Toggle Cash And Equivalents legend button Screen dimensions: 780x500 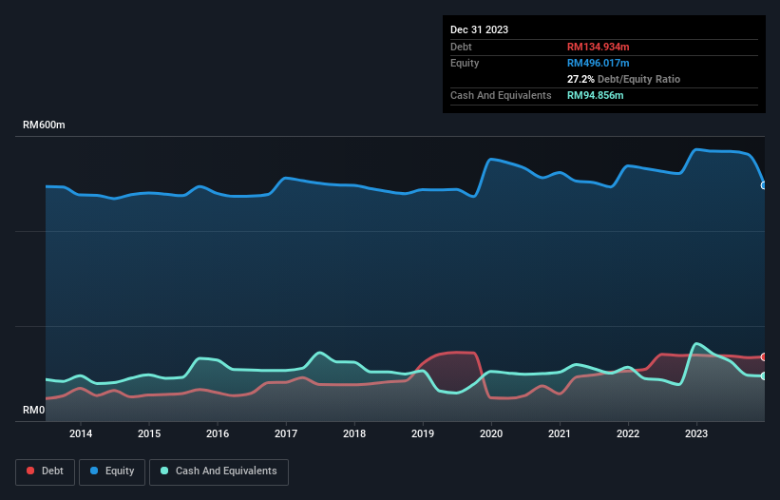pyautogui.click(x=219, y=471)
